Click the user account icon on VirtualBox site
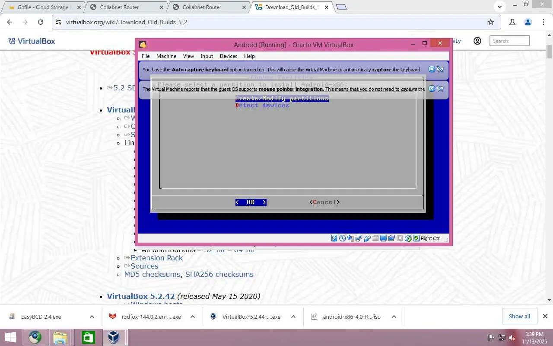 click(x=477, y=41)
